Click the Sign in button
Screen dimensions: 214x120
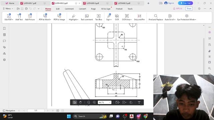[169, 3]
